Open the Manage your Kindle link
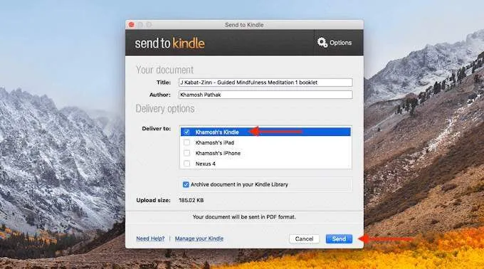 click(x=199, y=238)
